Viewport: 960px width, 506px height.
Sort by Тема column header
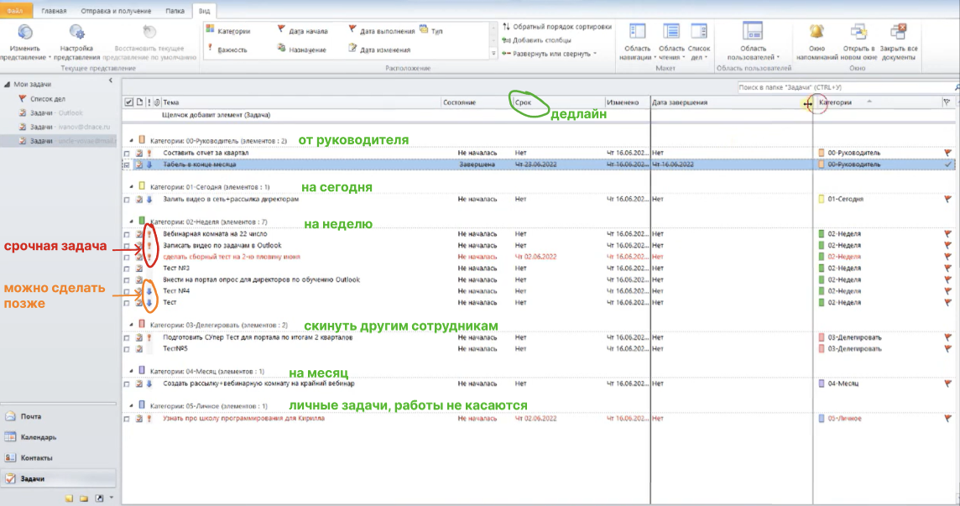(300, 102)
